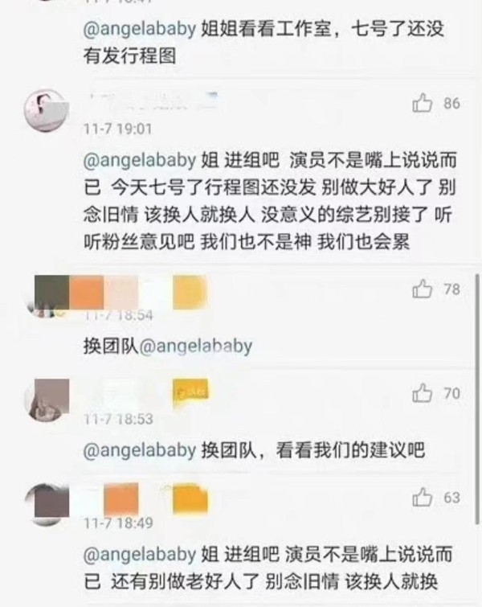
Task: Open blurred username above 11-7 19:01
Action: point(153,101)
